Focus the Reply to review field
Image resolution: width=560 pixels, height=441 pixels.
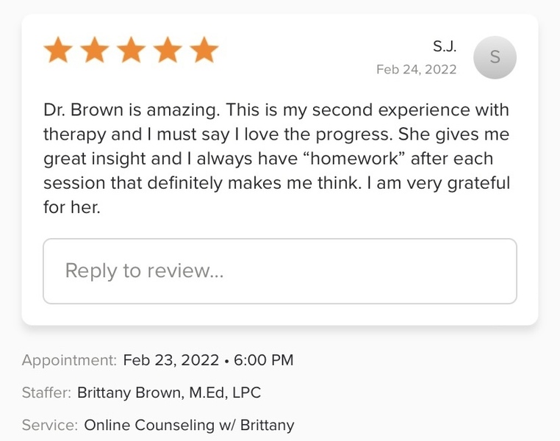pos(279,271)
